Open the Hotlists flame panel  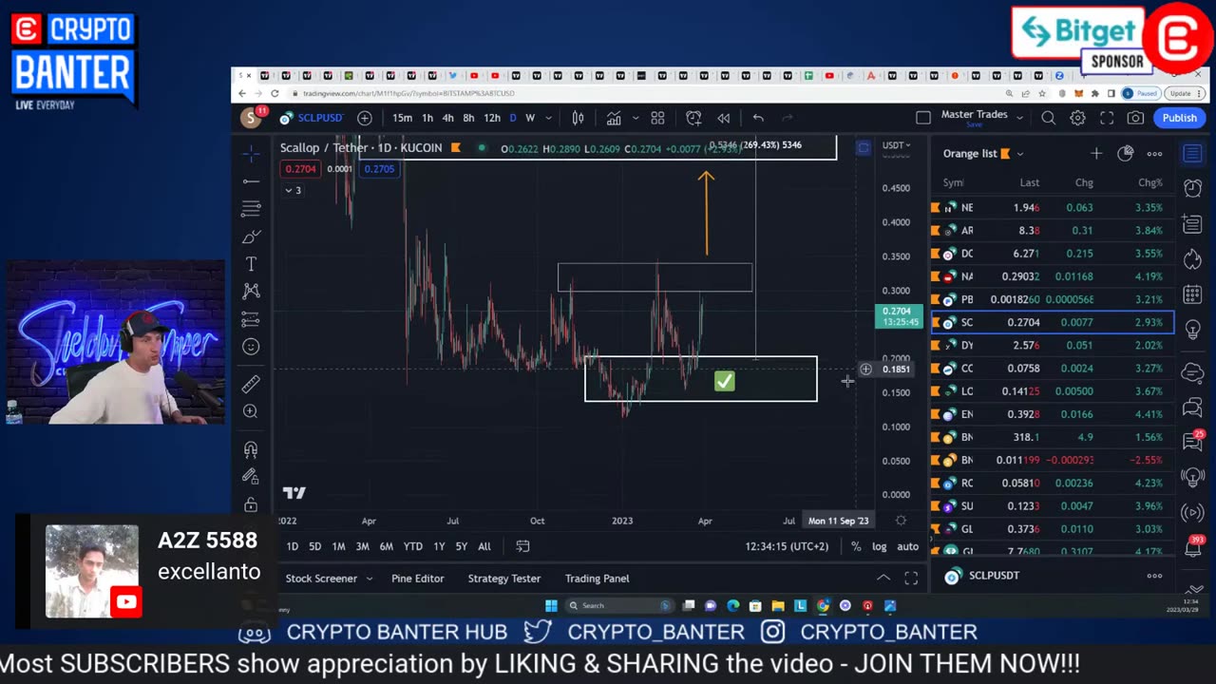(x=1193, y=258)
